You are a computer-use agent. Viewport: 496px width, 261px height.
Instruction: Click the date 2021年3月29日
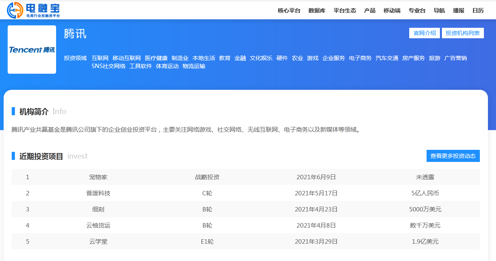click(316, 241)
